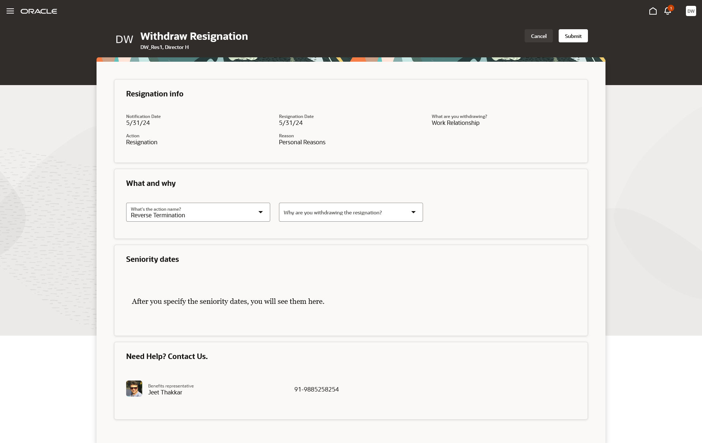The image size is (702, 443).
Task: Expand the action name dropdown arrow
Action: coord(261,212)
